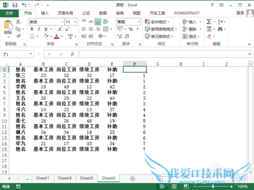Center text horizontally
Image resolution: width=254 pixels, height=190 pixels.
coord(91,29)
